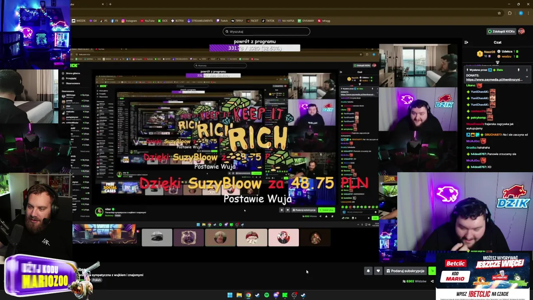Click the Zdobądź KICKs button

click(501, 31)
